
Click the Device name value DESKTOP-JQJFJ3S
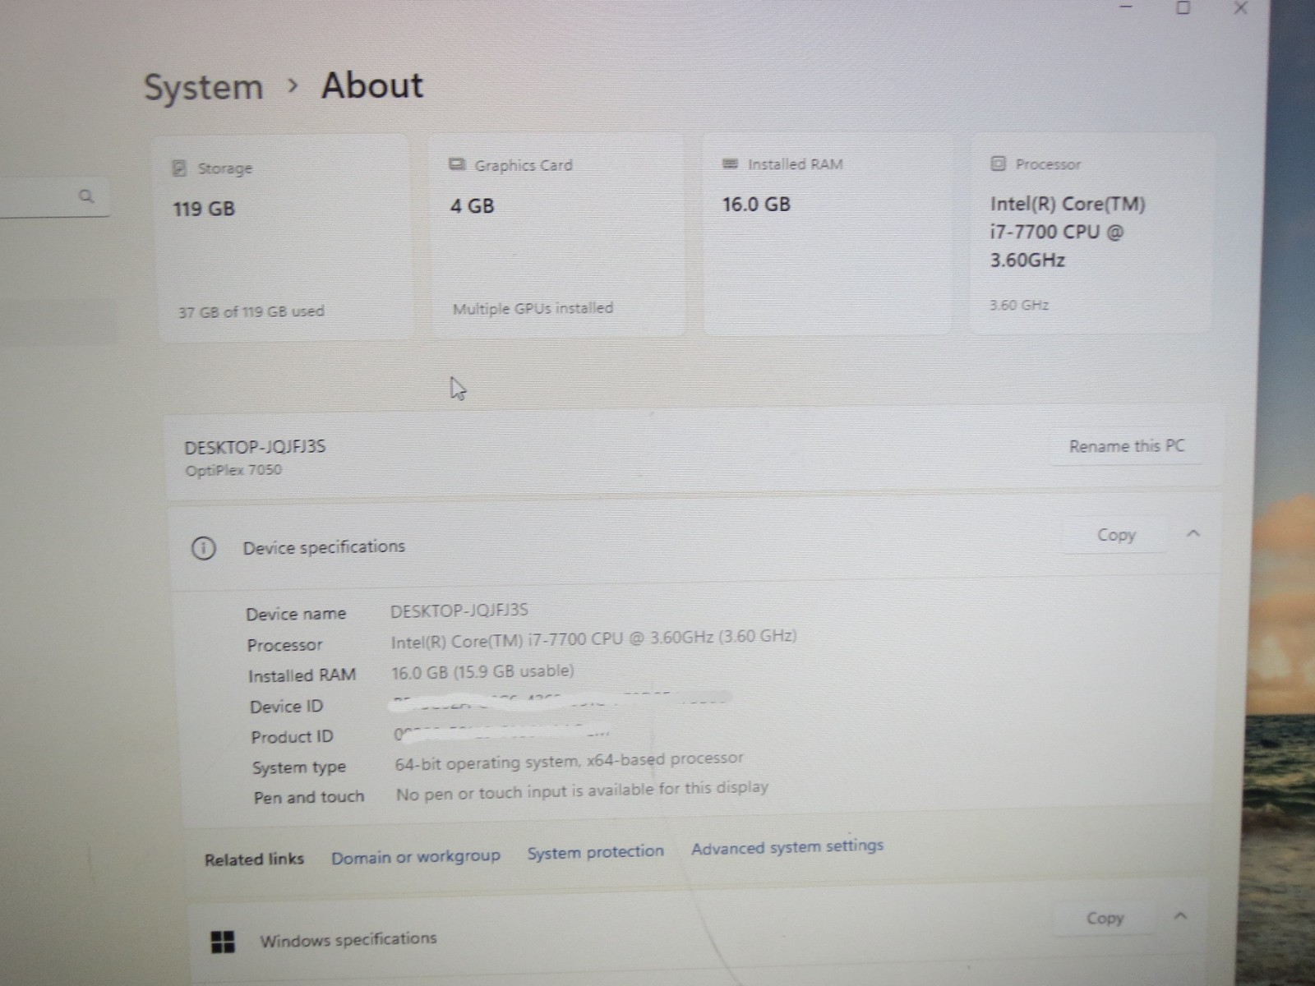(459, 610)
